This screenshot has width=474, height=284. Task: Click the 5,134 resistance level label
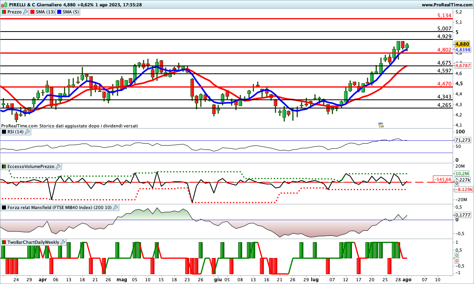coord(444,15)
